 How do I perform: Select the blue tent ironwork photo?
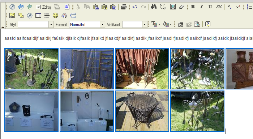click(87, 69)
